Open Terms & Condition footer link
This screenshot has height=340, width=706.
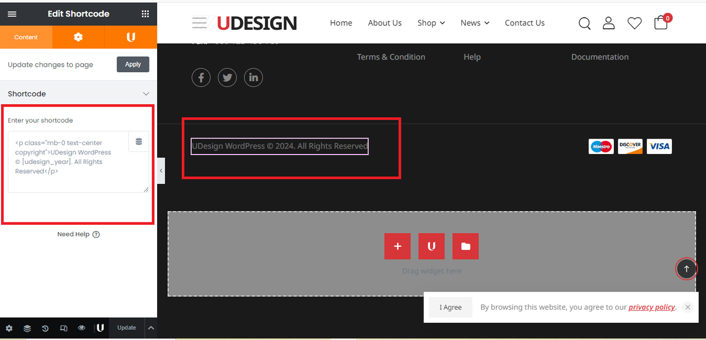pos(391,57)
